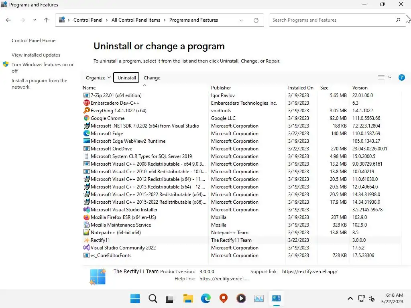This screenshot has height=308, width=411.
Task: Click the Google Chrome list icon
Action: (x=86, y=118)
